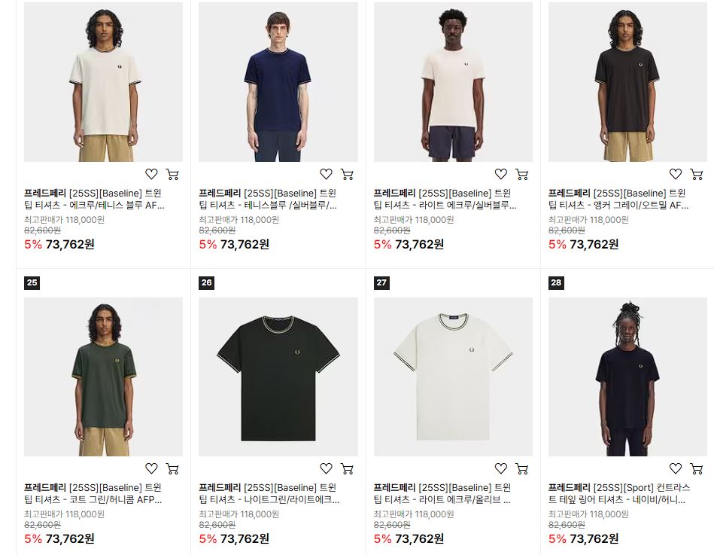Viewport: 714px width, 555px height.
Task: Open the dark green t-shirt model photo
Action: [103, 377]
